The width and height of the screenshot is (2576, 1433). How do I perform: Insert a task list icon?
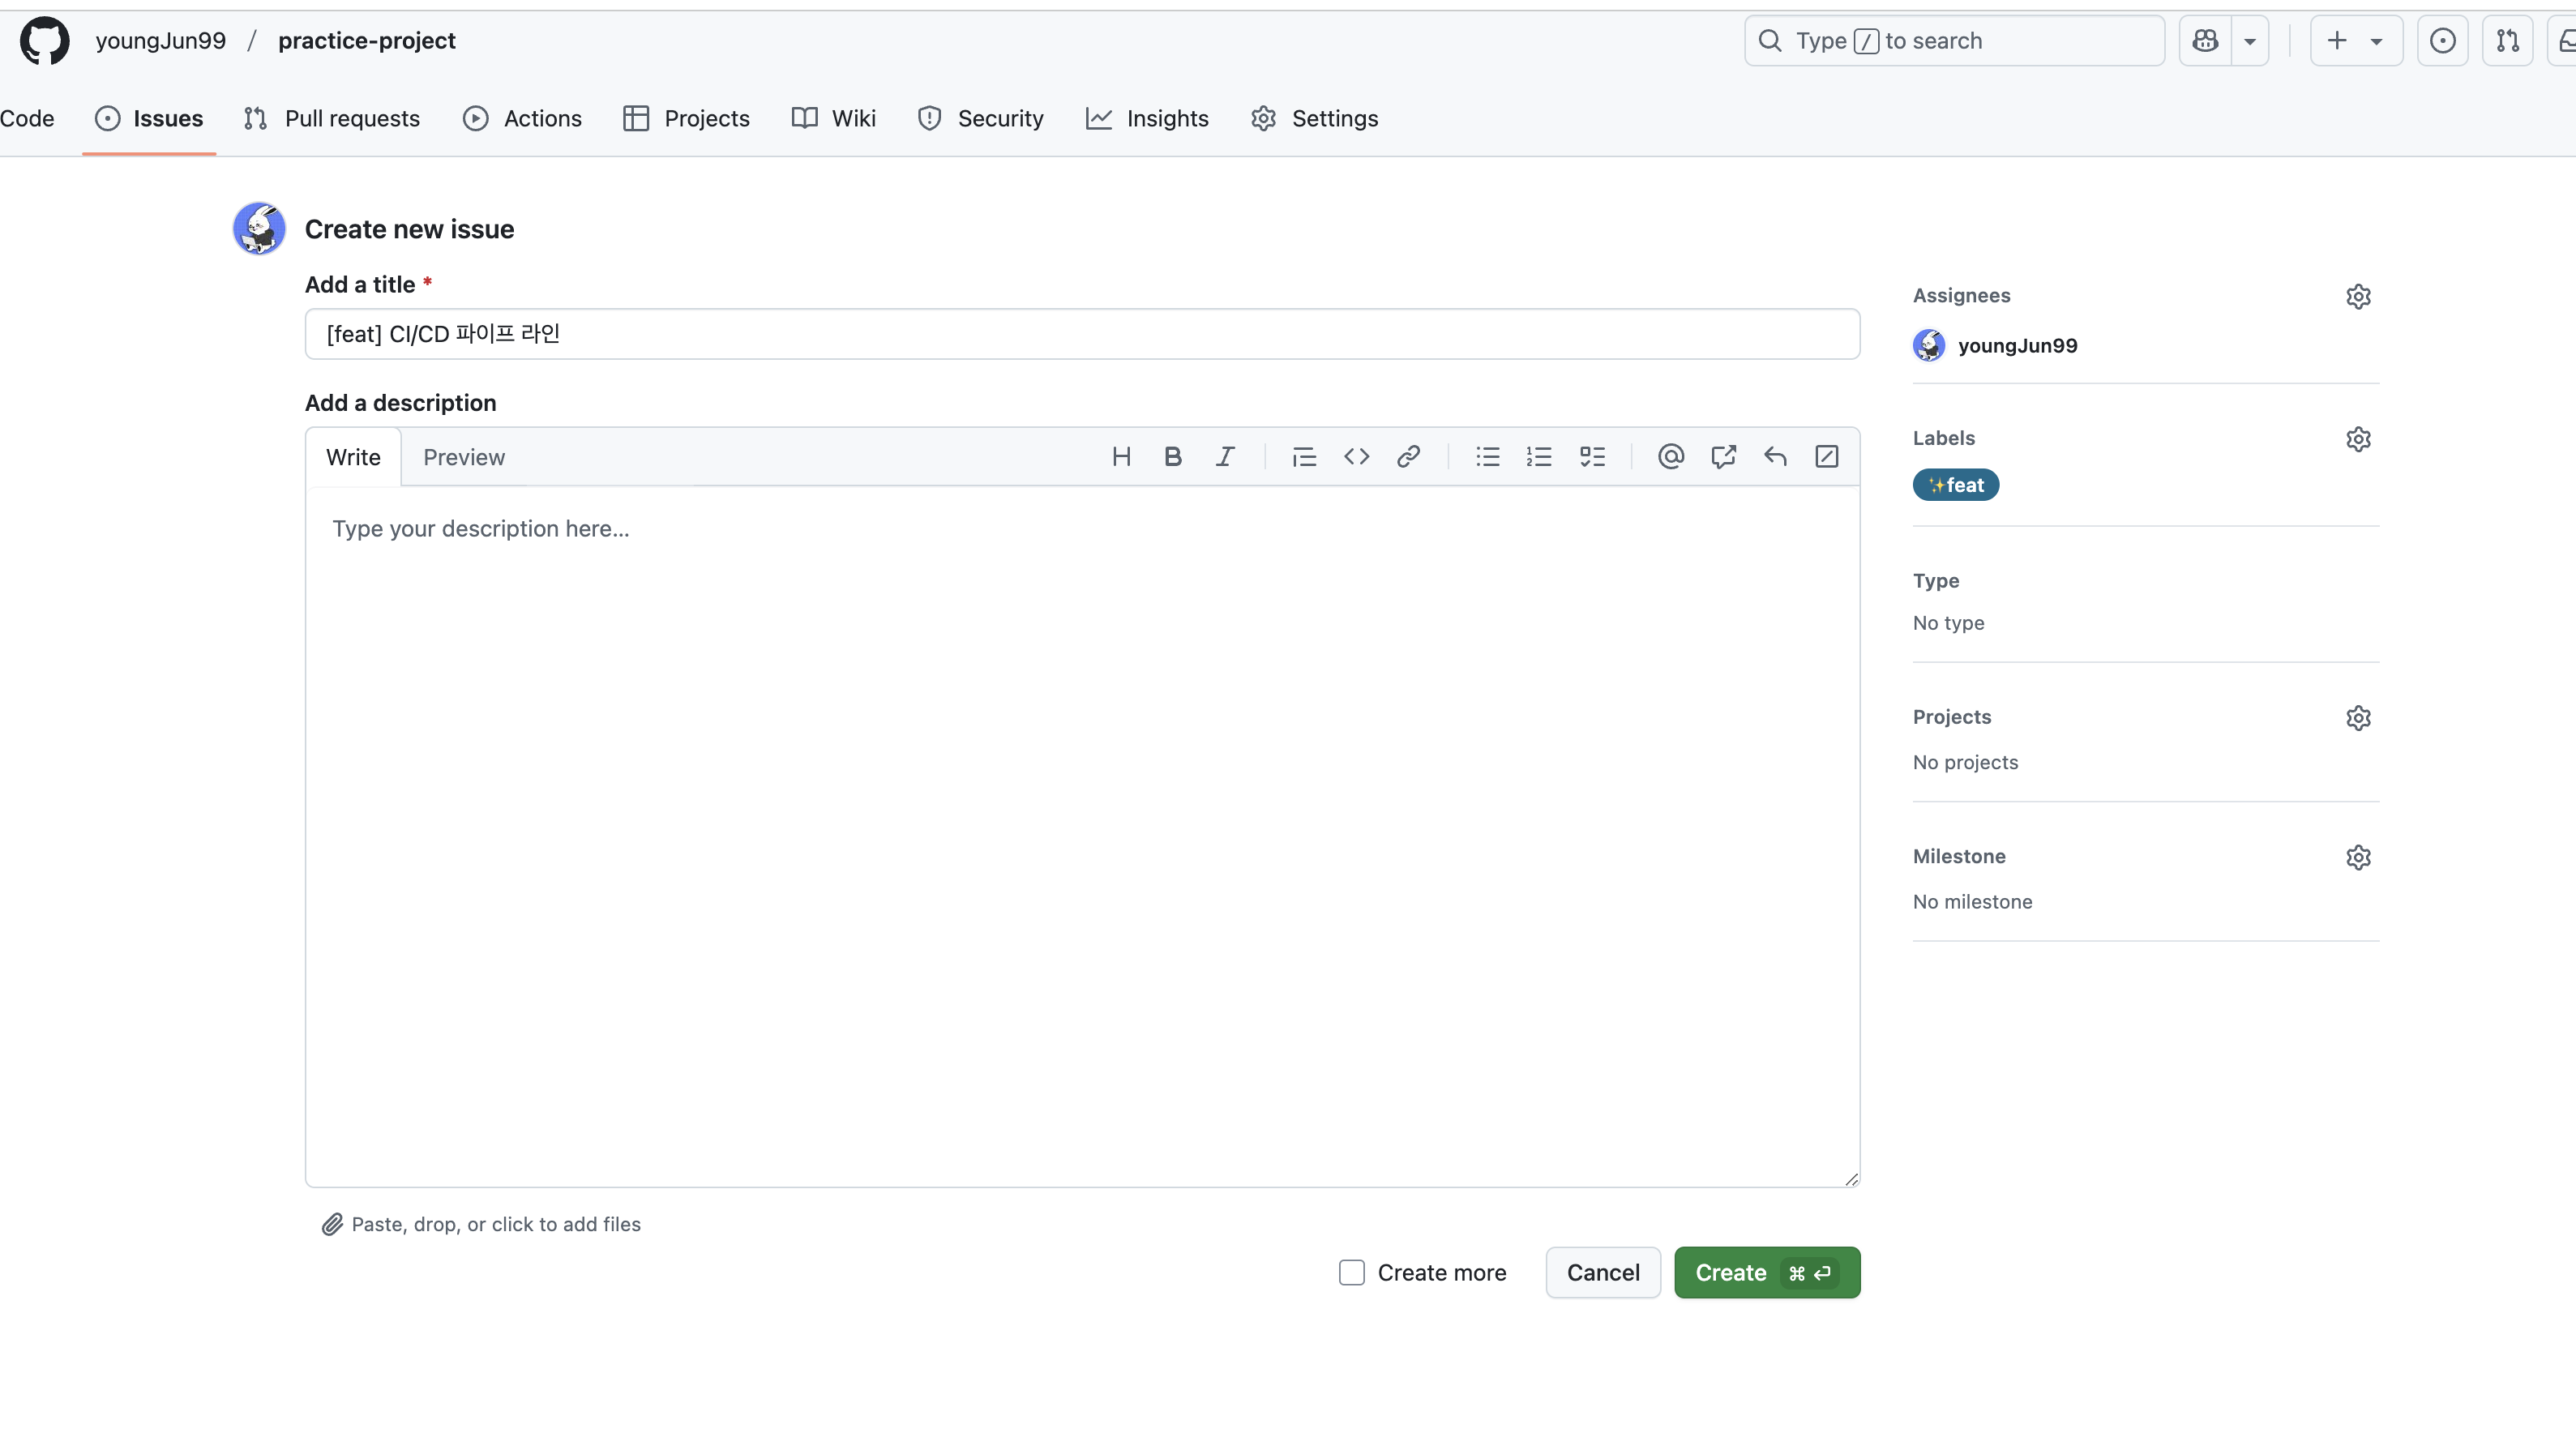click(1592, 457)
